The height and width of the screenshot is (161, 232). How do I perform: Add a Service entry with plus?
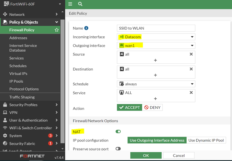[155, 99]
